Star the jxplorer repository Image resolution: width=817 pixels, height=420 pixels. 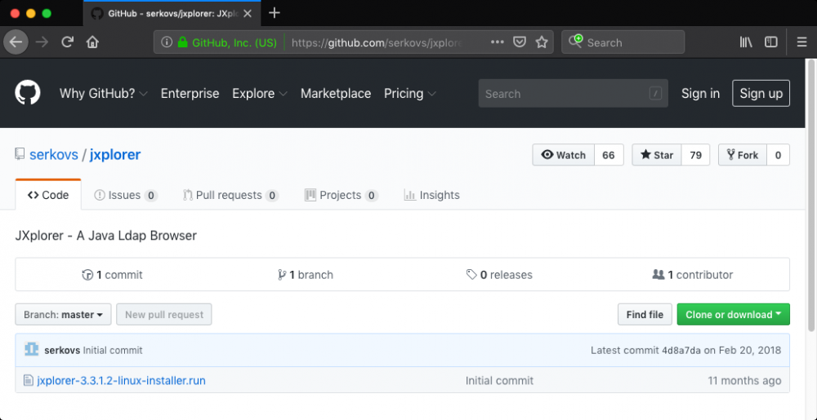656,155
